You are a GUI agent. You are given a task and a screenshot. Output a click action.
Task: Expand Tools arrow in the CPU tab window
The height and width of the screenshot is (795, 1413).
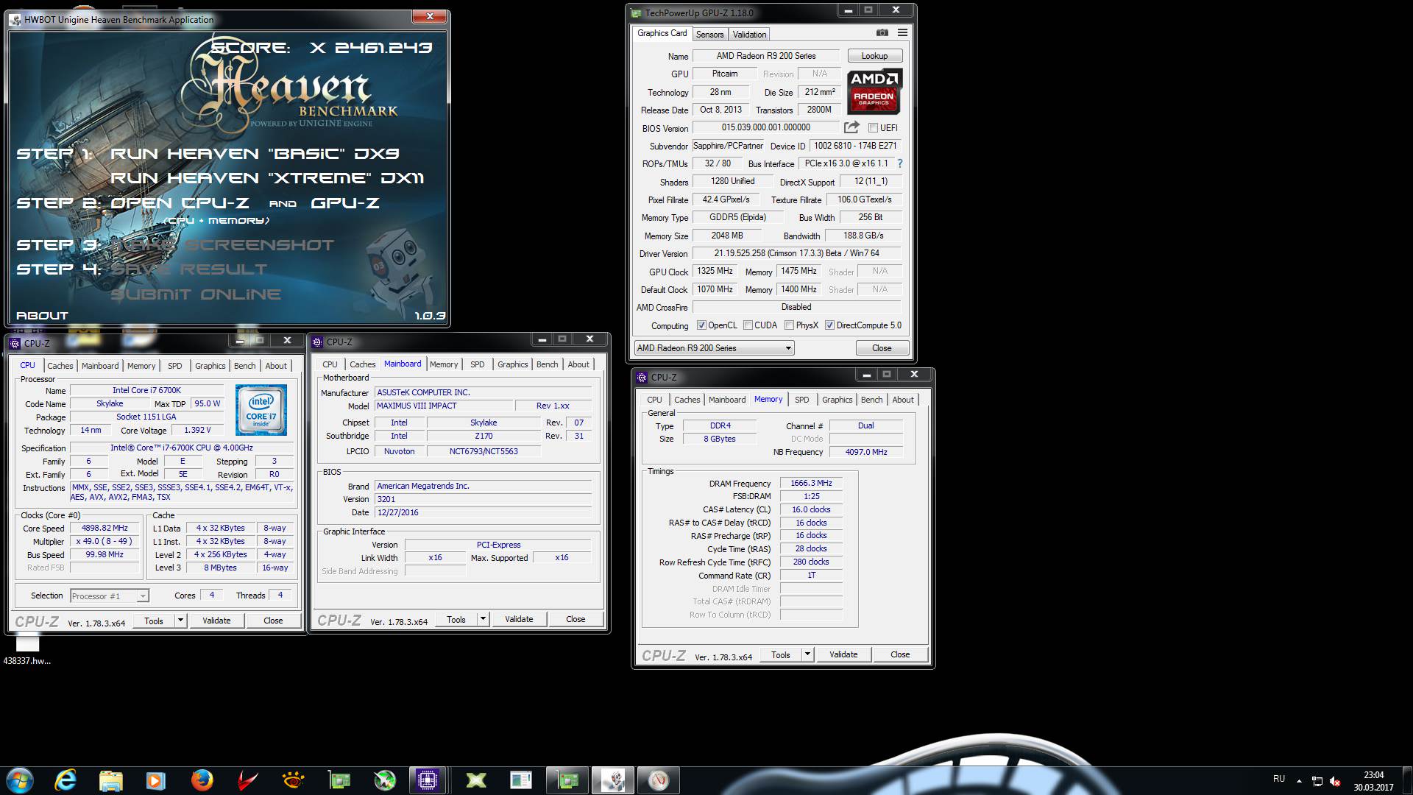point(180,621)
